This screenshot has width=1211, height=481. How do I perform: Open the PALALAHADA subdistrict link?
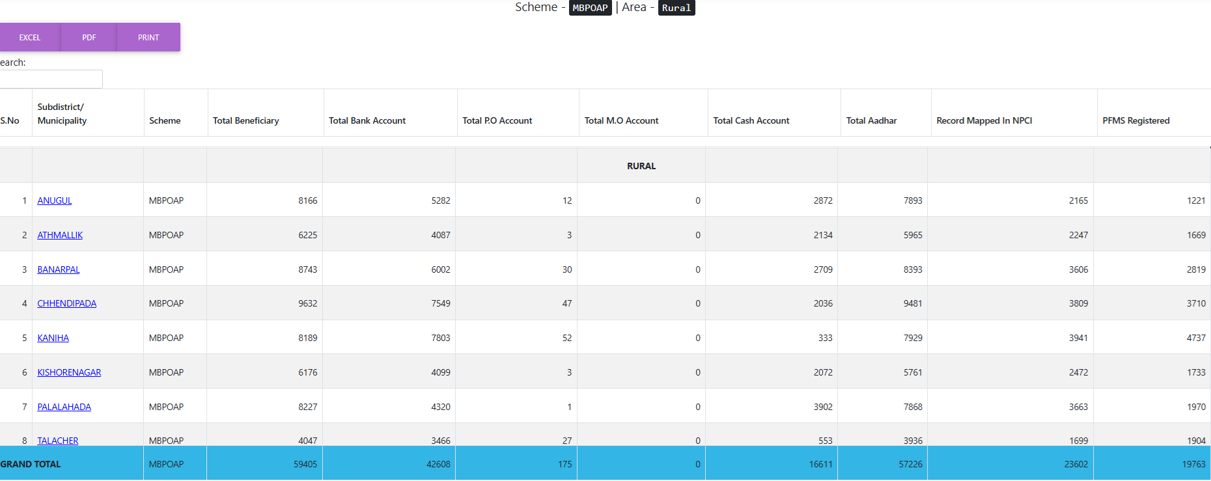click(x=64, y=407)
